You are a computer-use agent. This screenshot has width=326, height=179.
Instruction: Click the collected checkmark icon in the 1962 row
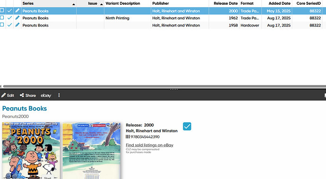tap(9, 18)
